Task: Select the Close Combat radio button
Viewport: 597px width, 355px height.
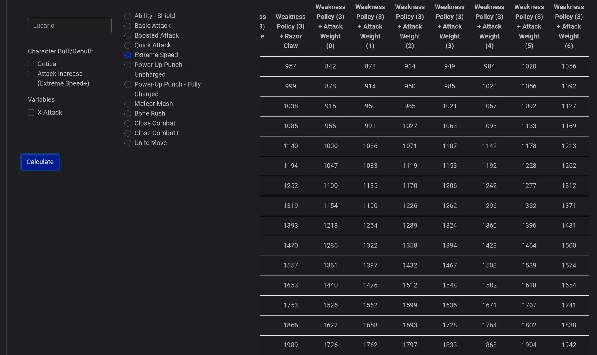Action: coord(128,123)
